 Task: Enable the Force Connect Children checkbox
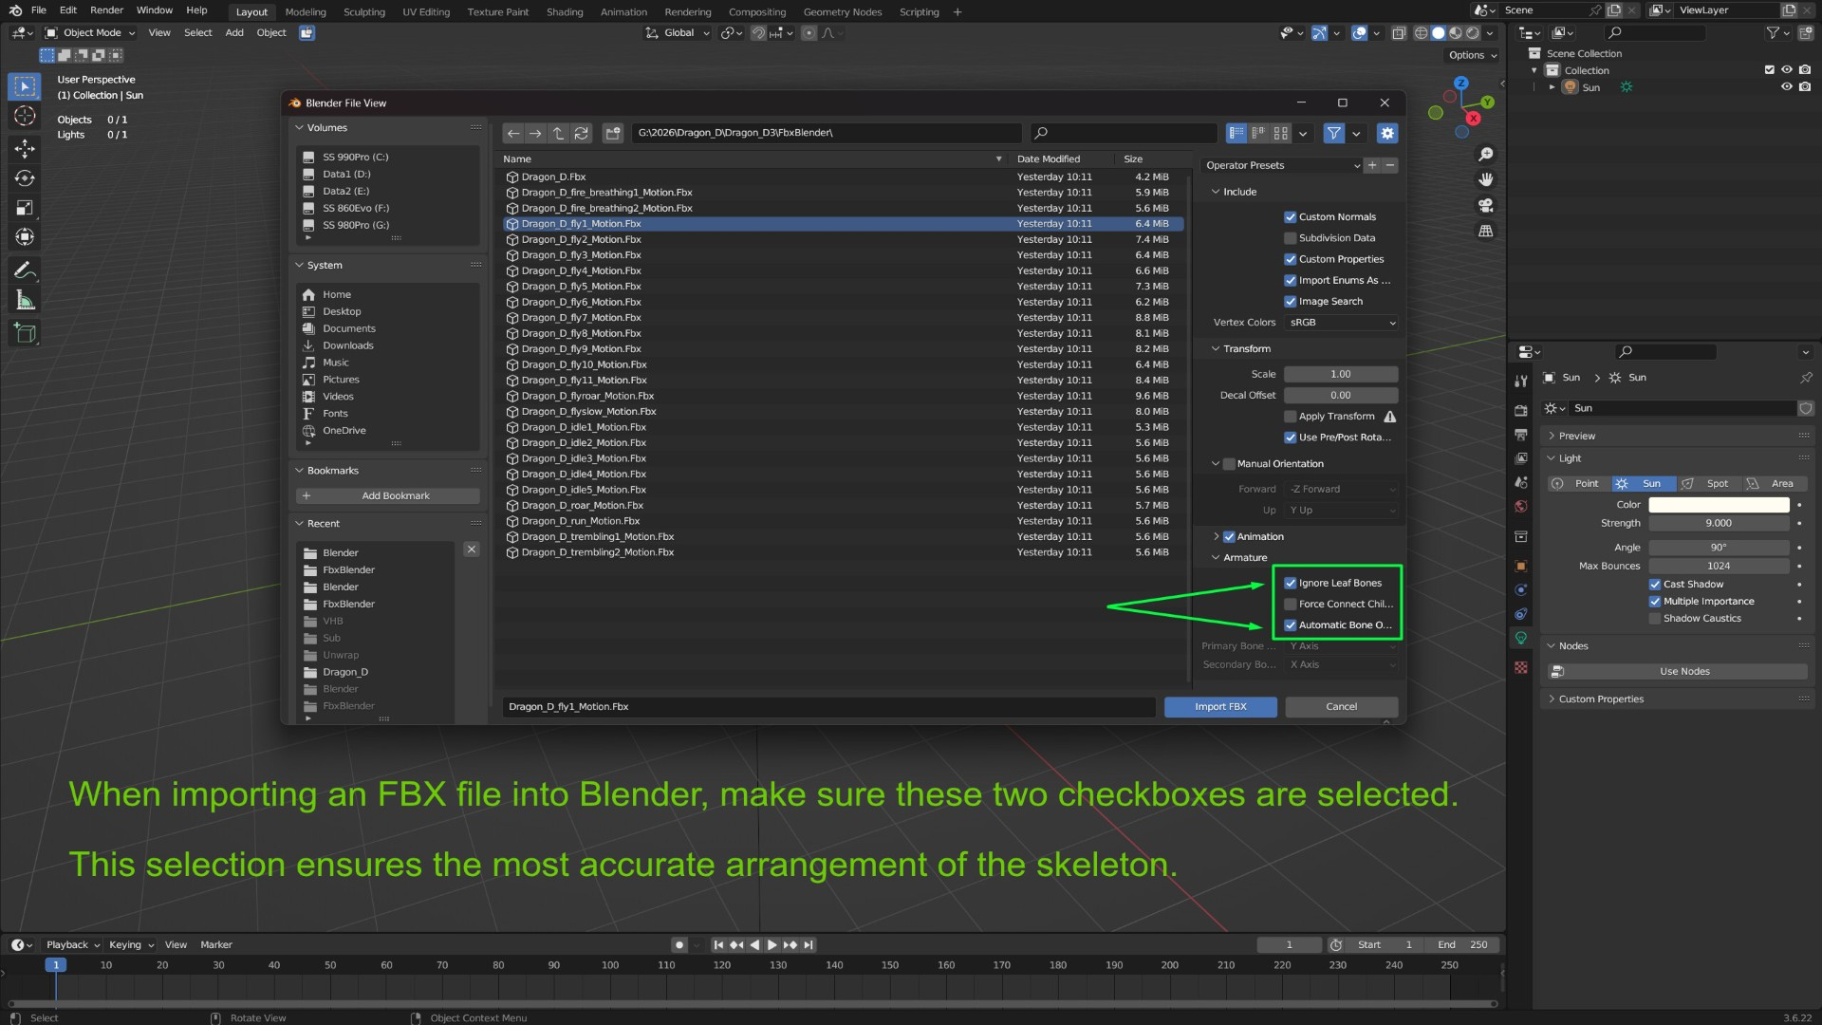click(x=1291, y=605)
